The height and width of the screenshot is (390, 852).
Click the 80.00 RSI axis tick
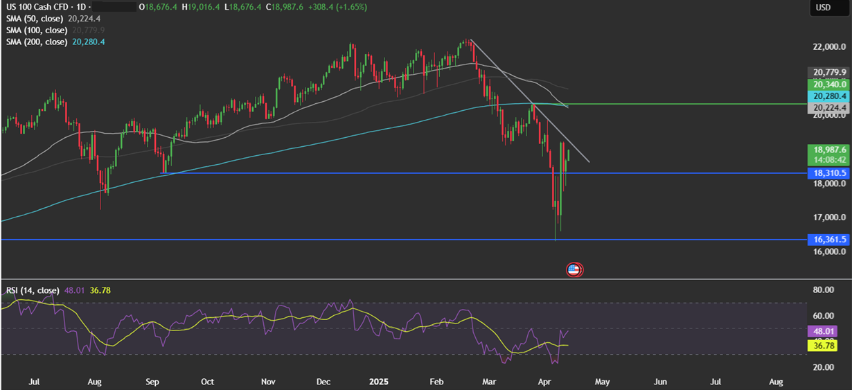[x=822, y=290]
